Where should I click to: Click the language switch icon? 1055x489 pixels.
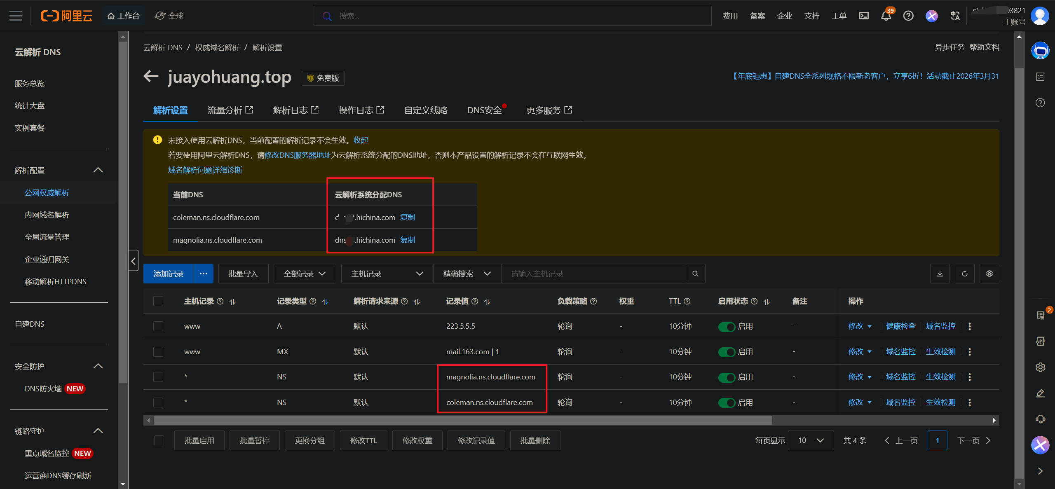[955, 16]
